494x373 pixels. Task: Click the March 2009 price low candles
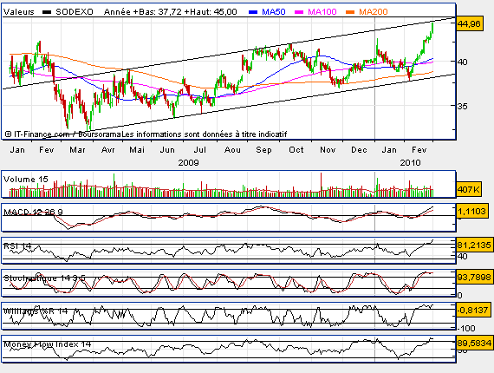[x=88, y=123]
